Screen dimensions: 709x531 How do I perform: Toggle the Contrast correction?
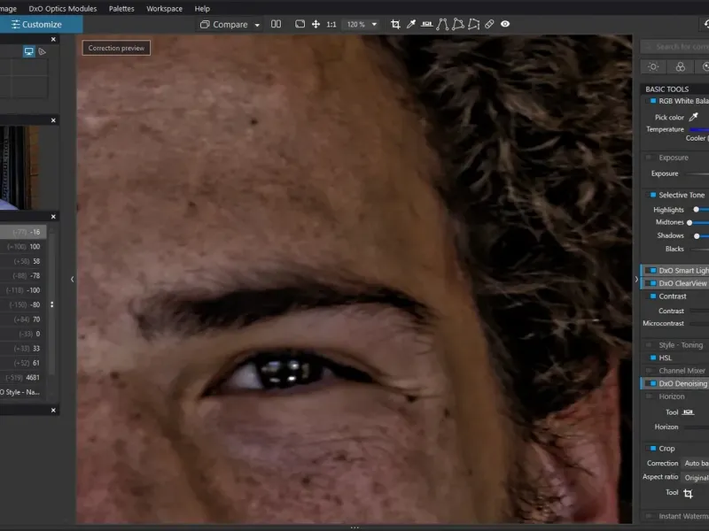coord(653,296)
